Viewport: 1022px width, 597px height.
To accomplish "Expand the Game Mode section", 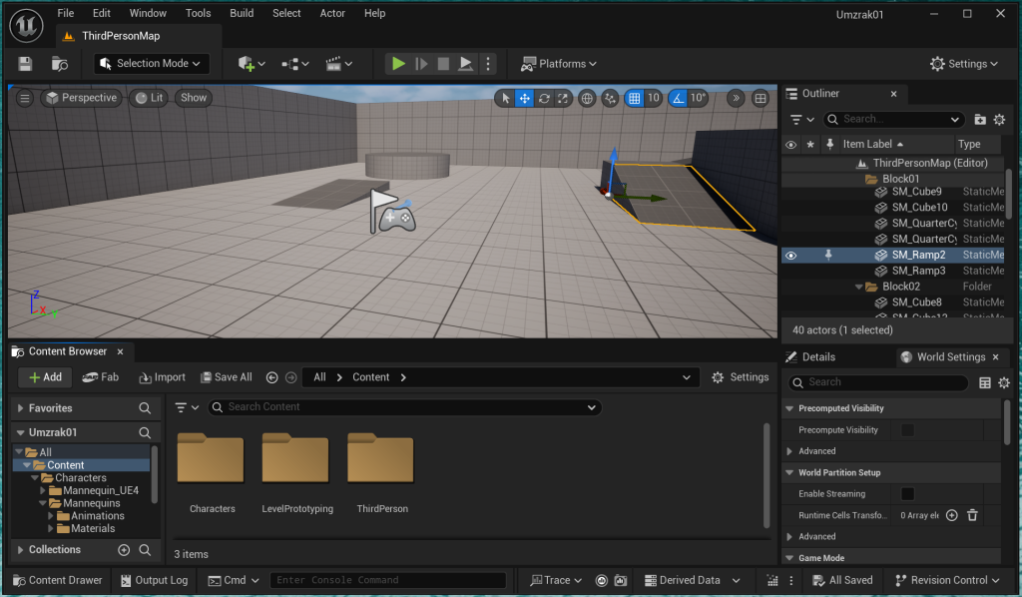I will point(789,558).
